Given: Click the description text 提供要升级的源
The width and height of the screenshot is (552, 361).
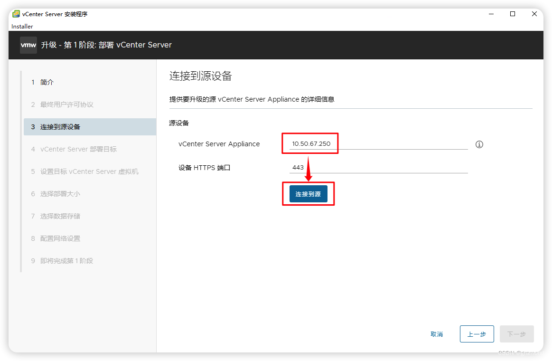Looking at the screenshot, I should point(252,99).
